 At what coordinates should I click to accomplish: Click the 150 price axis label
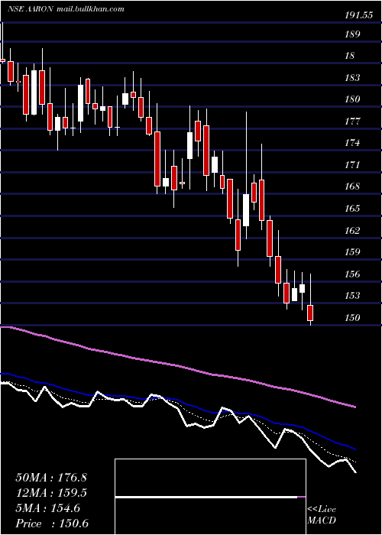tap(352, 318)
